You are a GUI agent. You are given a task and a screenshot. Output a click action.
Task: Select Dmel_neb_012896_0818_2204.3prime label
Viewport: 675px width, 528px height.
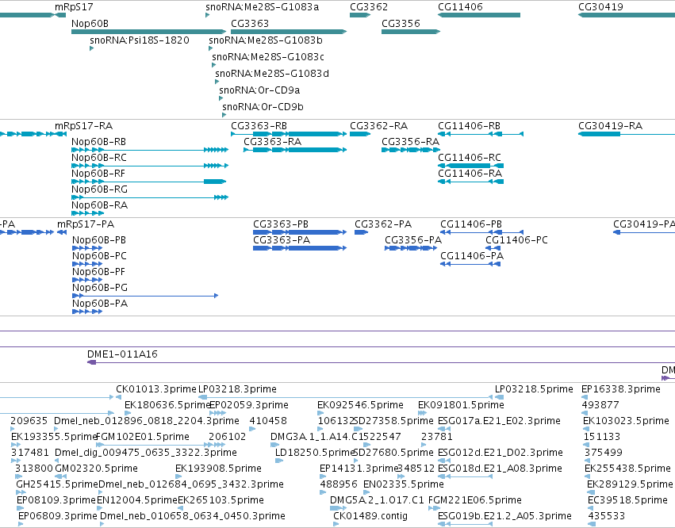pyautogui.click(x=147, y=421)
